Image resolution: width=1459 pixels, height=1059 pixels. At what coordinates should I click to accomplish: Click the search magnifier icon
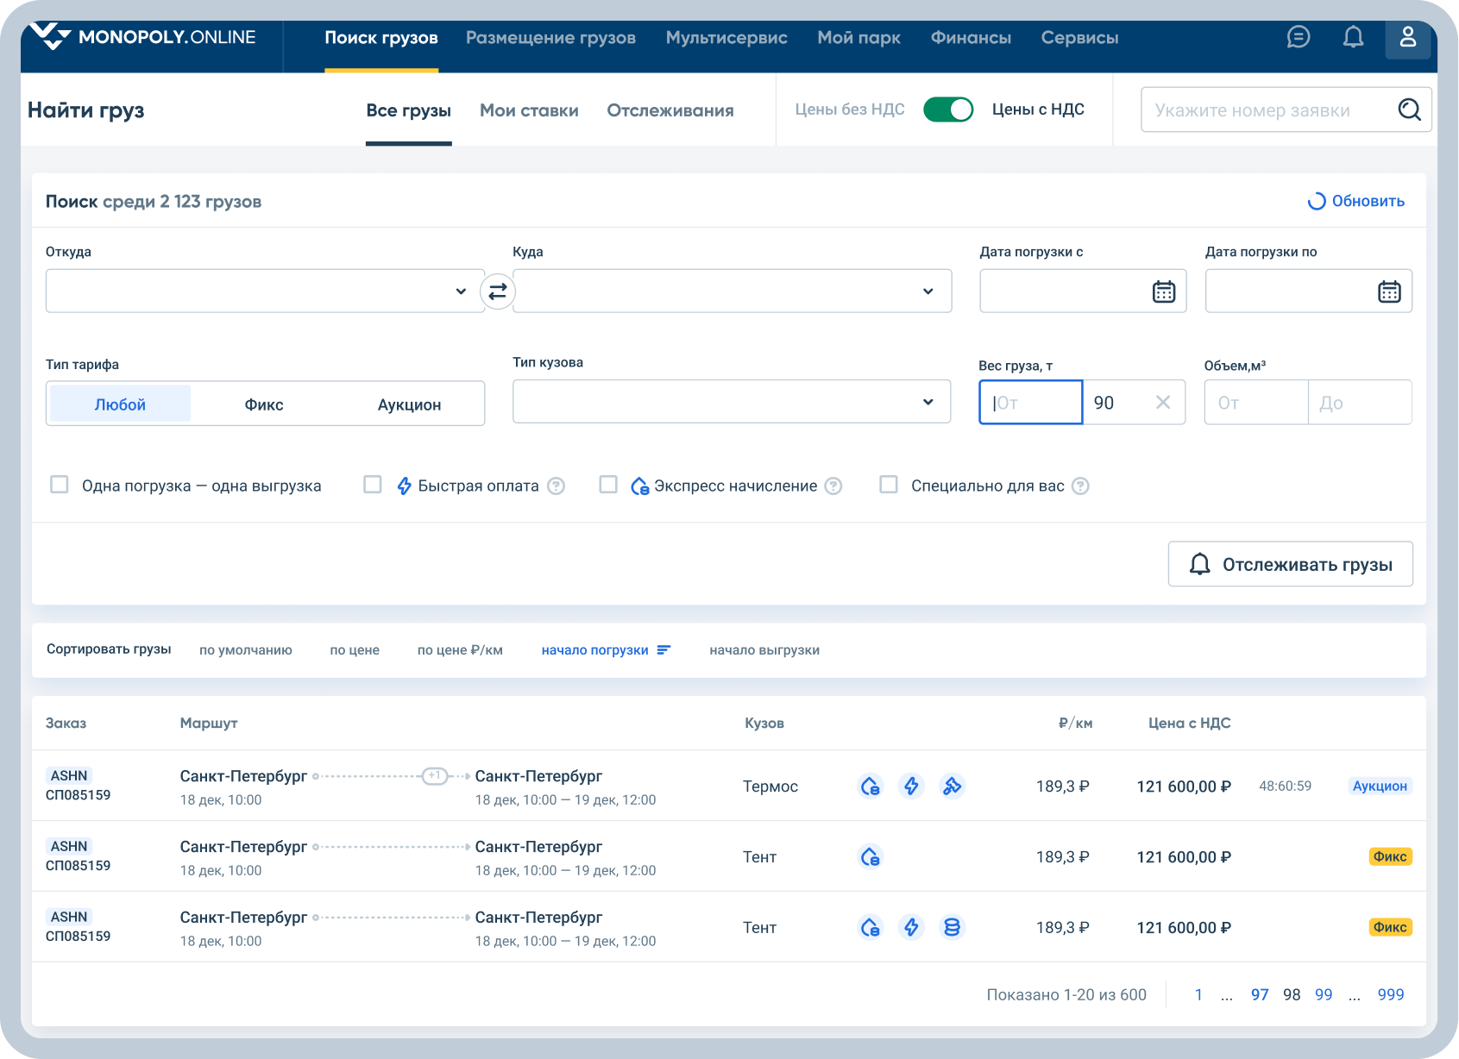coord(1409,110)
